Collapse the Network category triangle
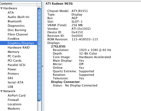 point(1,91)
